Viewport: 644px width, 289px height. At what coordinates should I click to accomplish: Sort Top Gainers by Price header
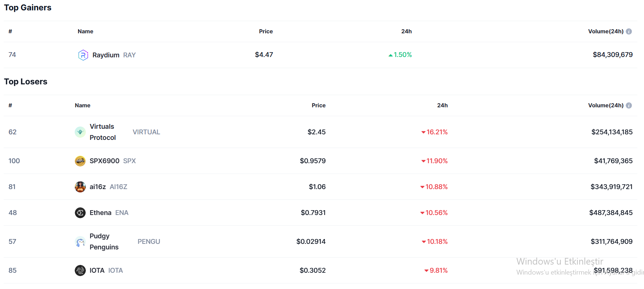[x=266, y=31]
